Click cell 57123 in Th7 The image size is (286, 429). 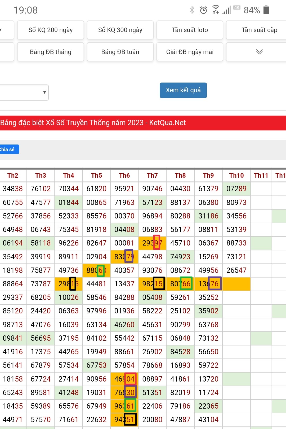pos(152,203)
